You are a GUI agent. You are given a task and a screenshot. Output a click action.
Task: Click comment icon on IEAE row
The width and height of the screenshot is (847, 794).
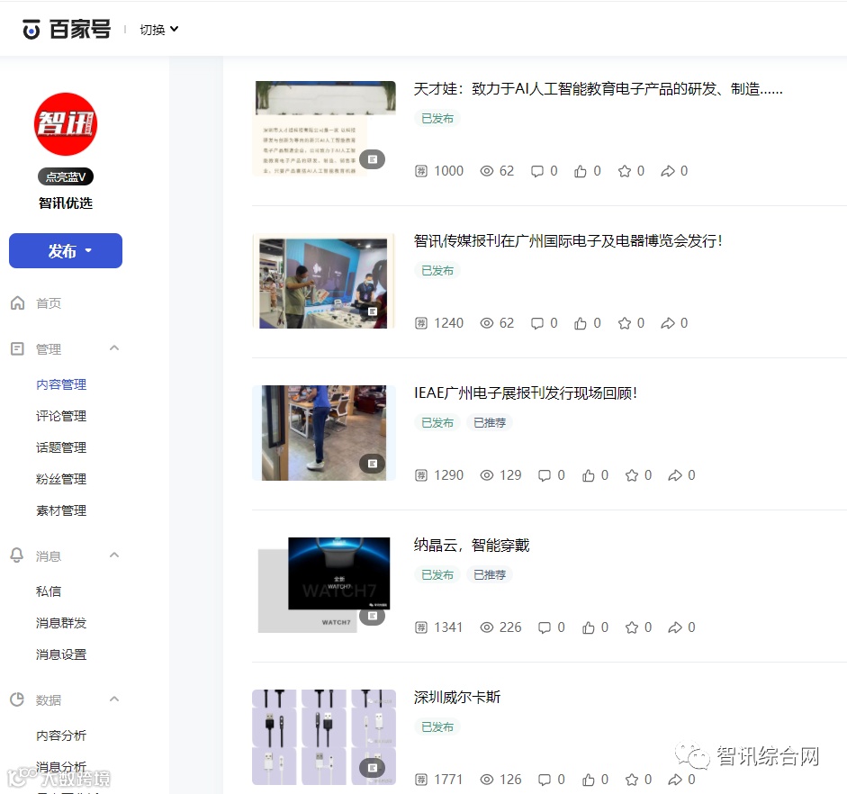[545, 475]
